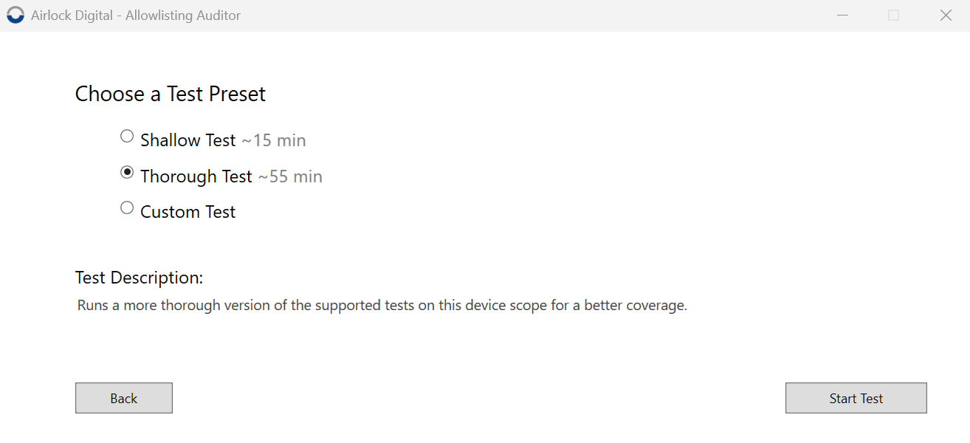Click the "Custom Test" label text
This screenshot has width=970, height=443.
click(x=188, y=212)
